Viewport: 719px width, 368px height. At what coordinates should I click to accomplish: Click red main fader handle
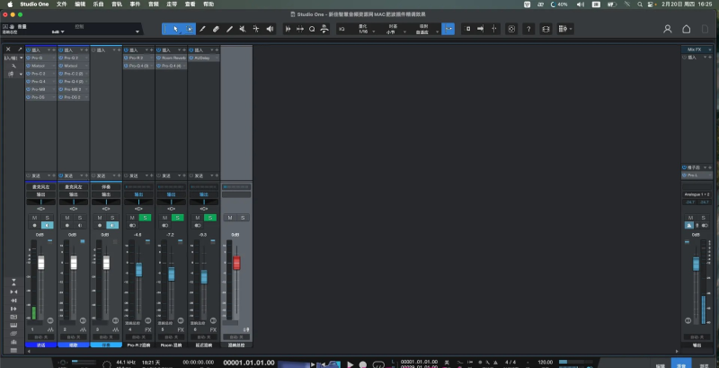point(236,263)
